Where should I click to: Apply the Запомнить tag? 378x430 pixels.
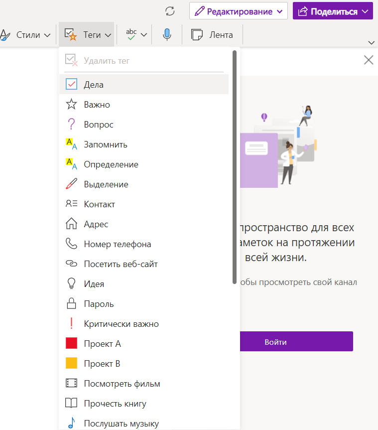(x=144, y=144)
